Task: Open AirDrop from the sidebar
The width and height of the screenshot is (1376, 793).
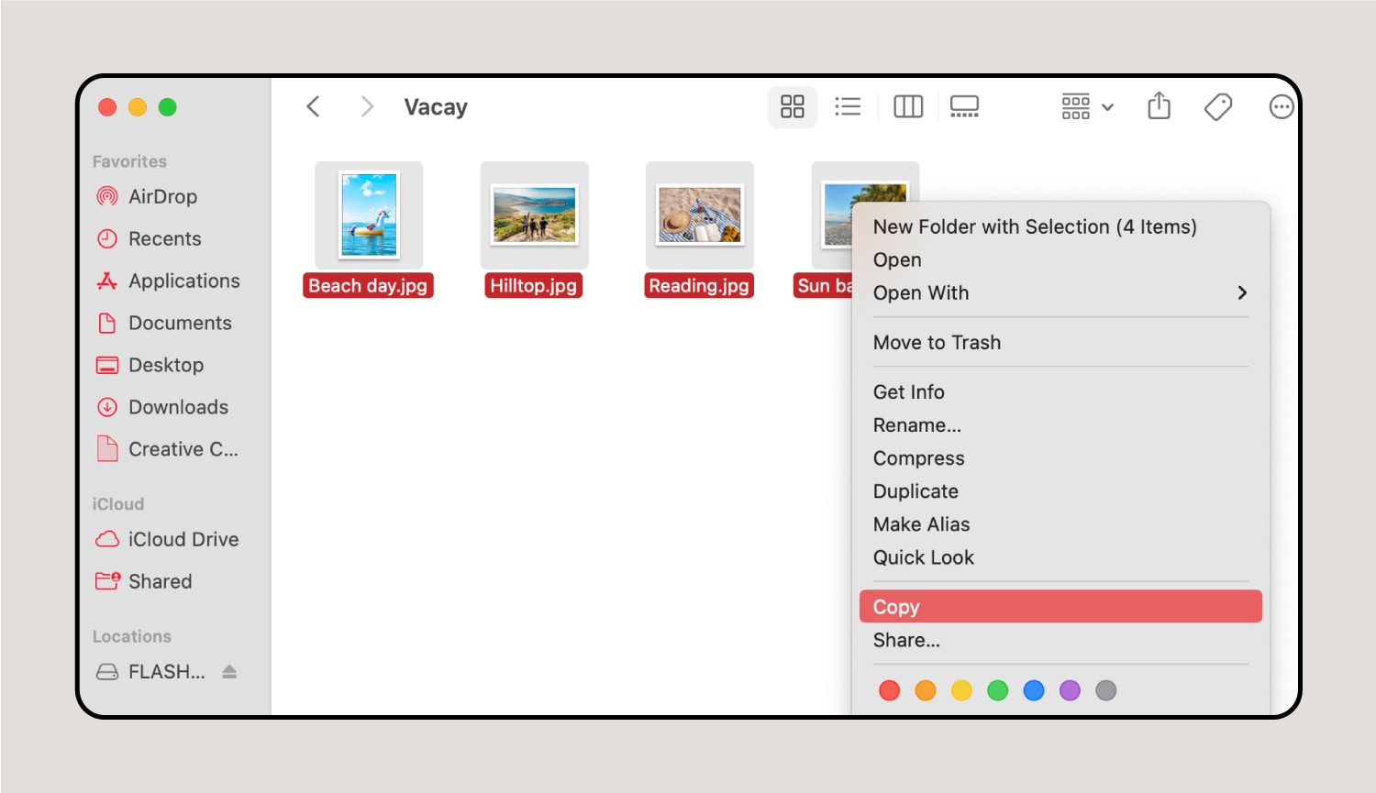Action: tap(163, 196)
